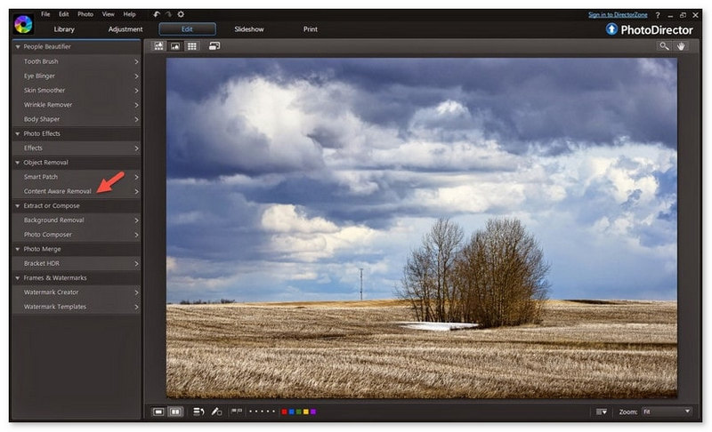Viewport: 712px width, 432px height.
Task: Click the brush edit icon in bottom toolbar
Action: (x=216, y=412)
